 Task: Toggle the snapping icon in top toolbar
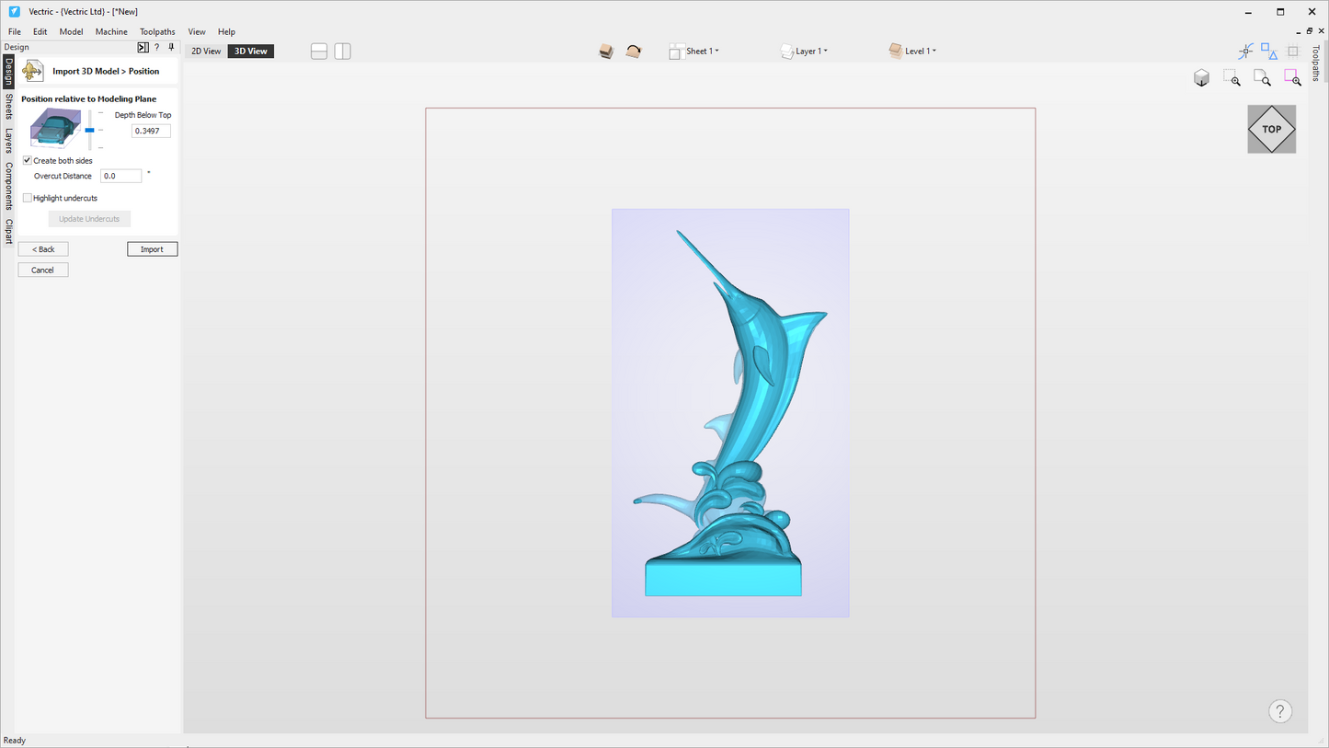[x=1245, y=51]
